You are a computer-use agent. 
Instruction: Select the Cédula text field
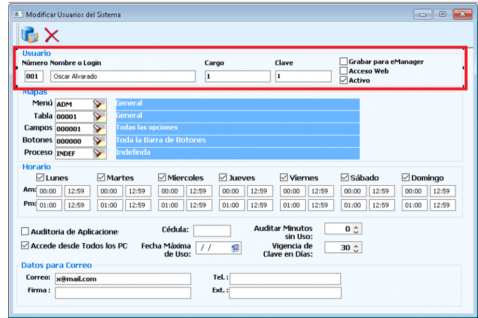point(212,231)
